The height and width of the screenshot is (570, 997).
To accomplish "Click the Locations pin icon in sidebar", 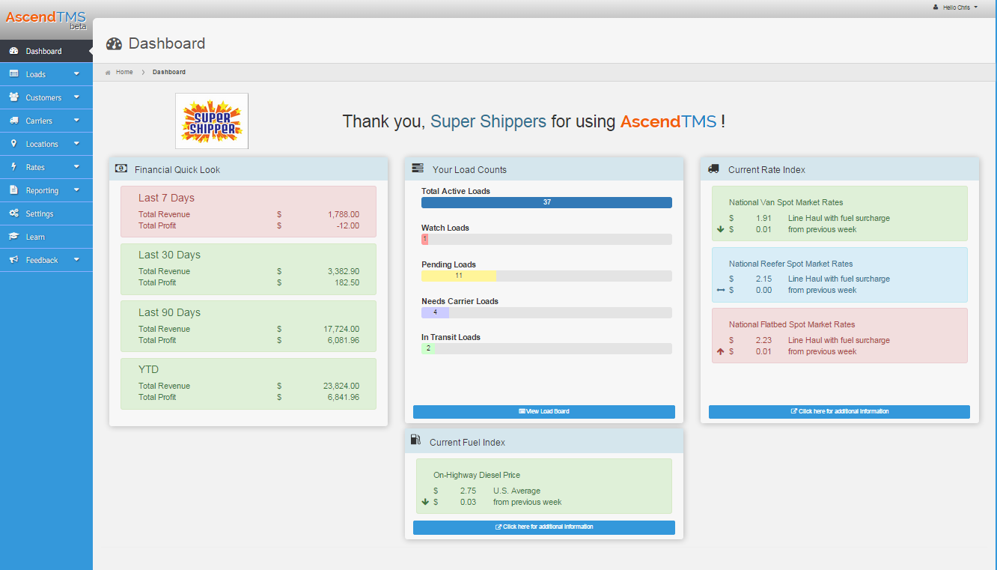I will [13, 144].
